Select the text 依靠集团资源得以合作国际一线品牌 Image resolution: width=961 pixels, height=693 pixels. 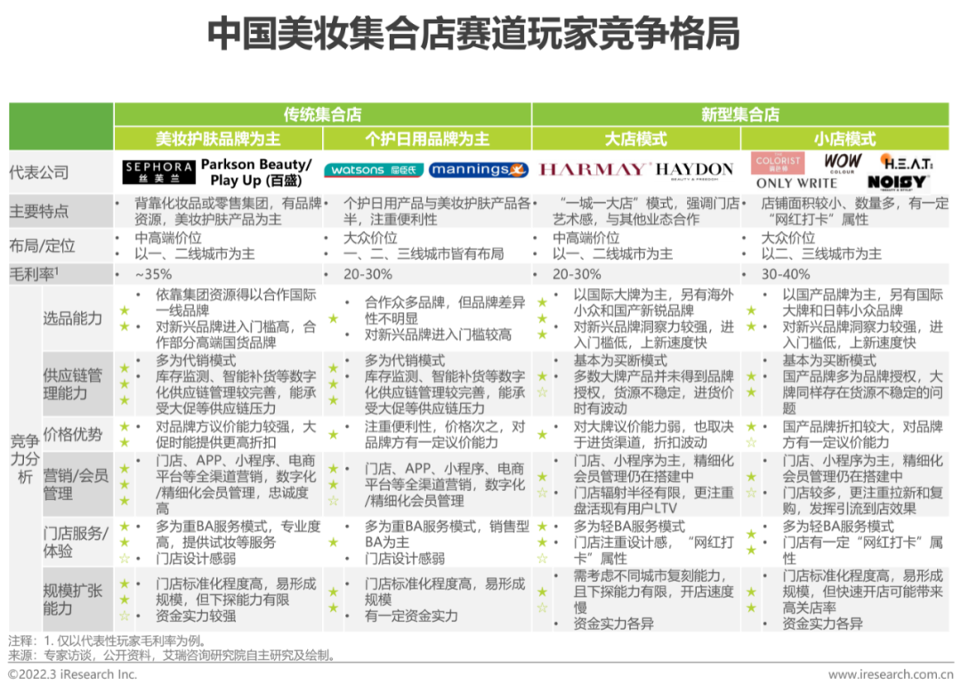click(236, 302)
